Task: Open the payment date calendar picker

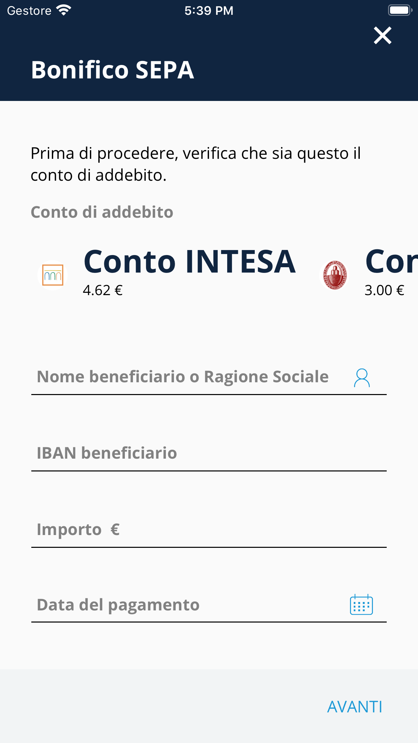Action: 361,605
